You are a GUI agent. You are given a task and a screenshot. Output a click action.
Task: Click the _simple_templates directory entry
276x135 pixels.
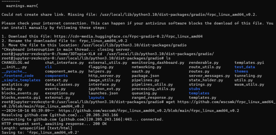click(21, 80)
